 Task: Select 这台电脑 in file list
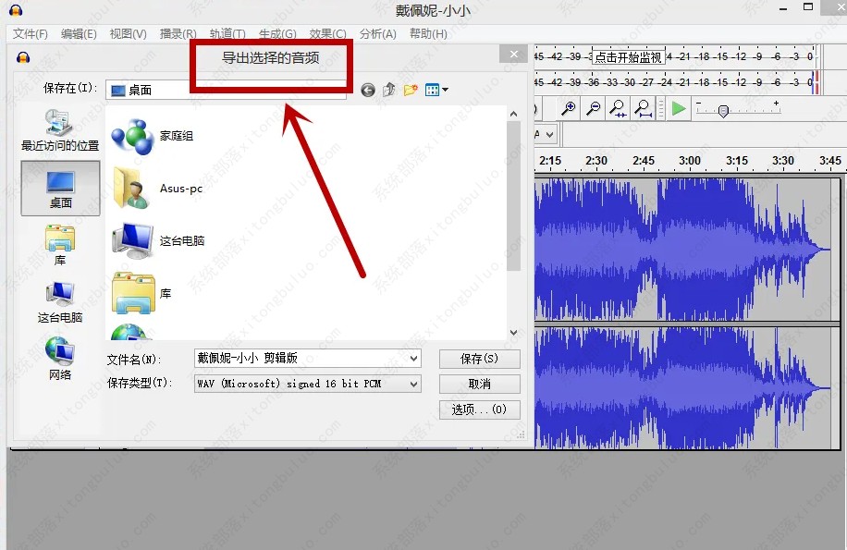pyautogui.click(x=158, y=240)
